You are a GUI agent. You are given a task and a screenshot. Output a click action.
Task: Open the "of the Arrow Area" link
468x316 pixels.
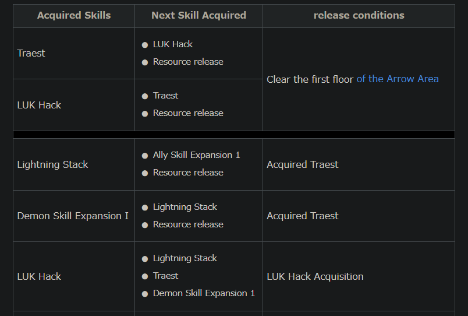pyautogui.click(x=397, y=79)
